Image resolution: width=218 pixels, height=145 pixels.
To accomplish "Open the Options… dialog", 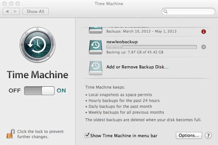I will pos(189,136).
